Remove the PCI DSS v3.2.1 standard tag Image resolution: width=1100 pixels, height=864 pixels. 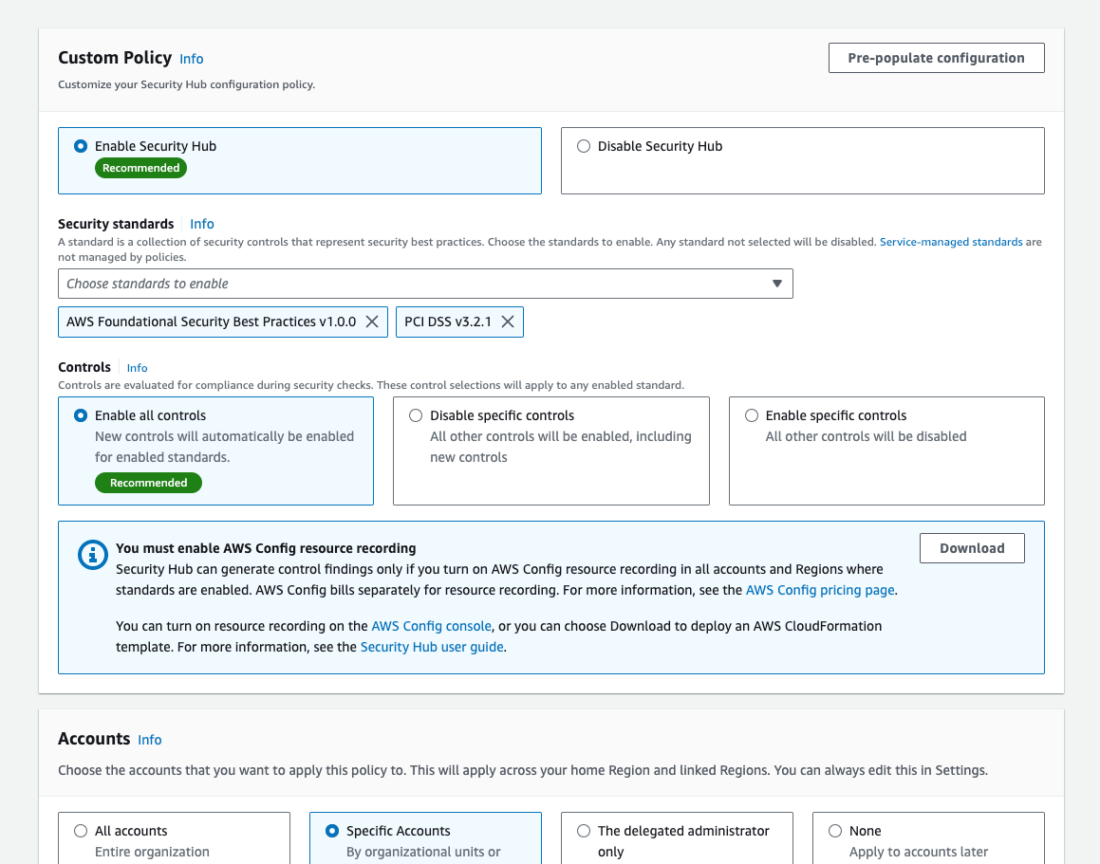click(x=509, y=322)
